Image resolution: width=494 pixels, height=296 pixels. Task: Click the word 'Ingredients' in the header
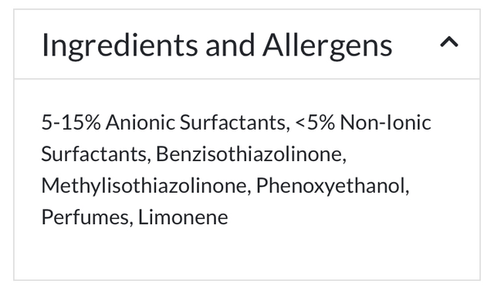[120, 46]
